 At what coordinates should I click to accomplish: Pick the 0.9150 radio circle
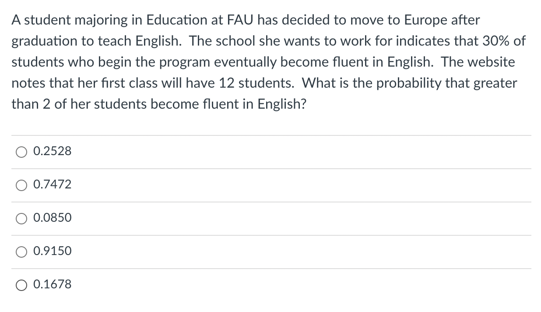pos(22,252)
